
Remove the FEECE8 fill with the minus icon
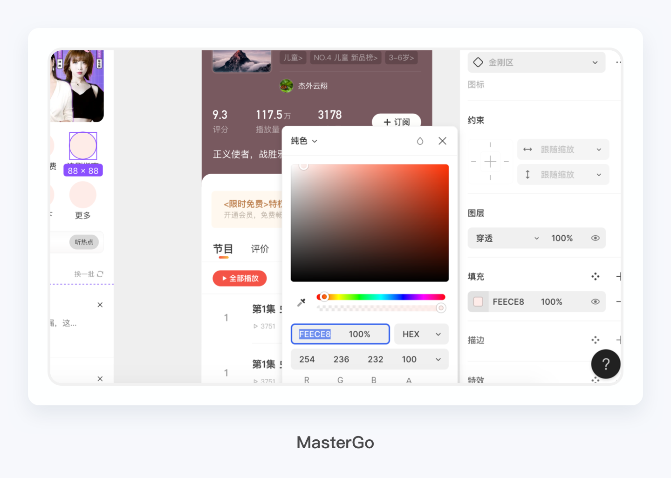[x=620, y=301]
